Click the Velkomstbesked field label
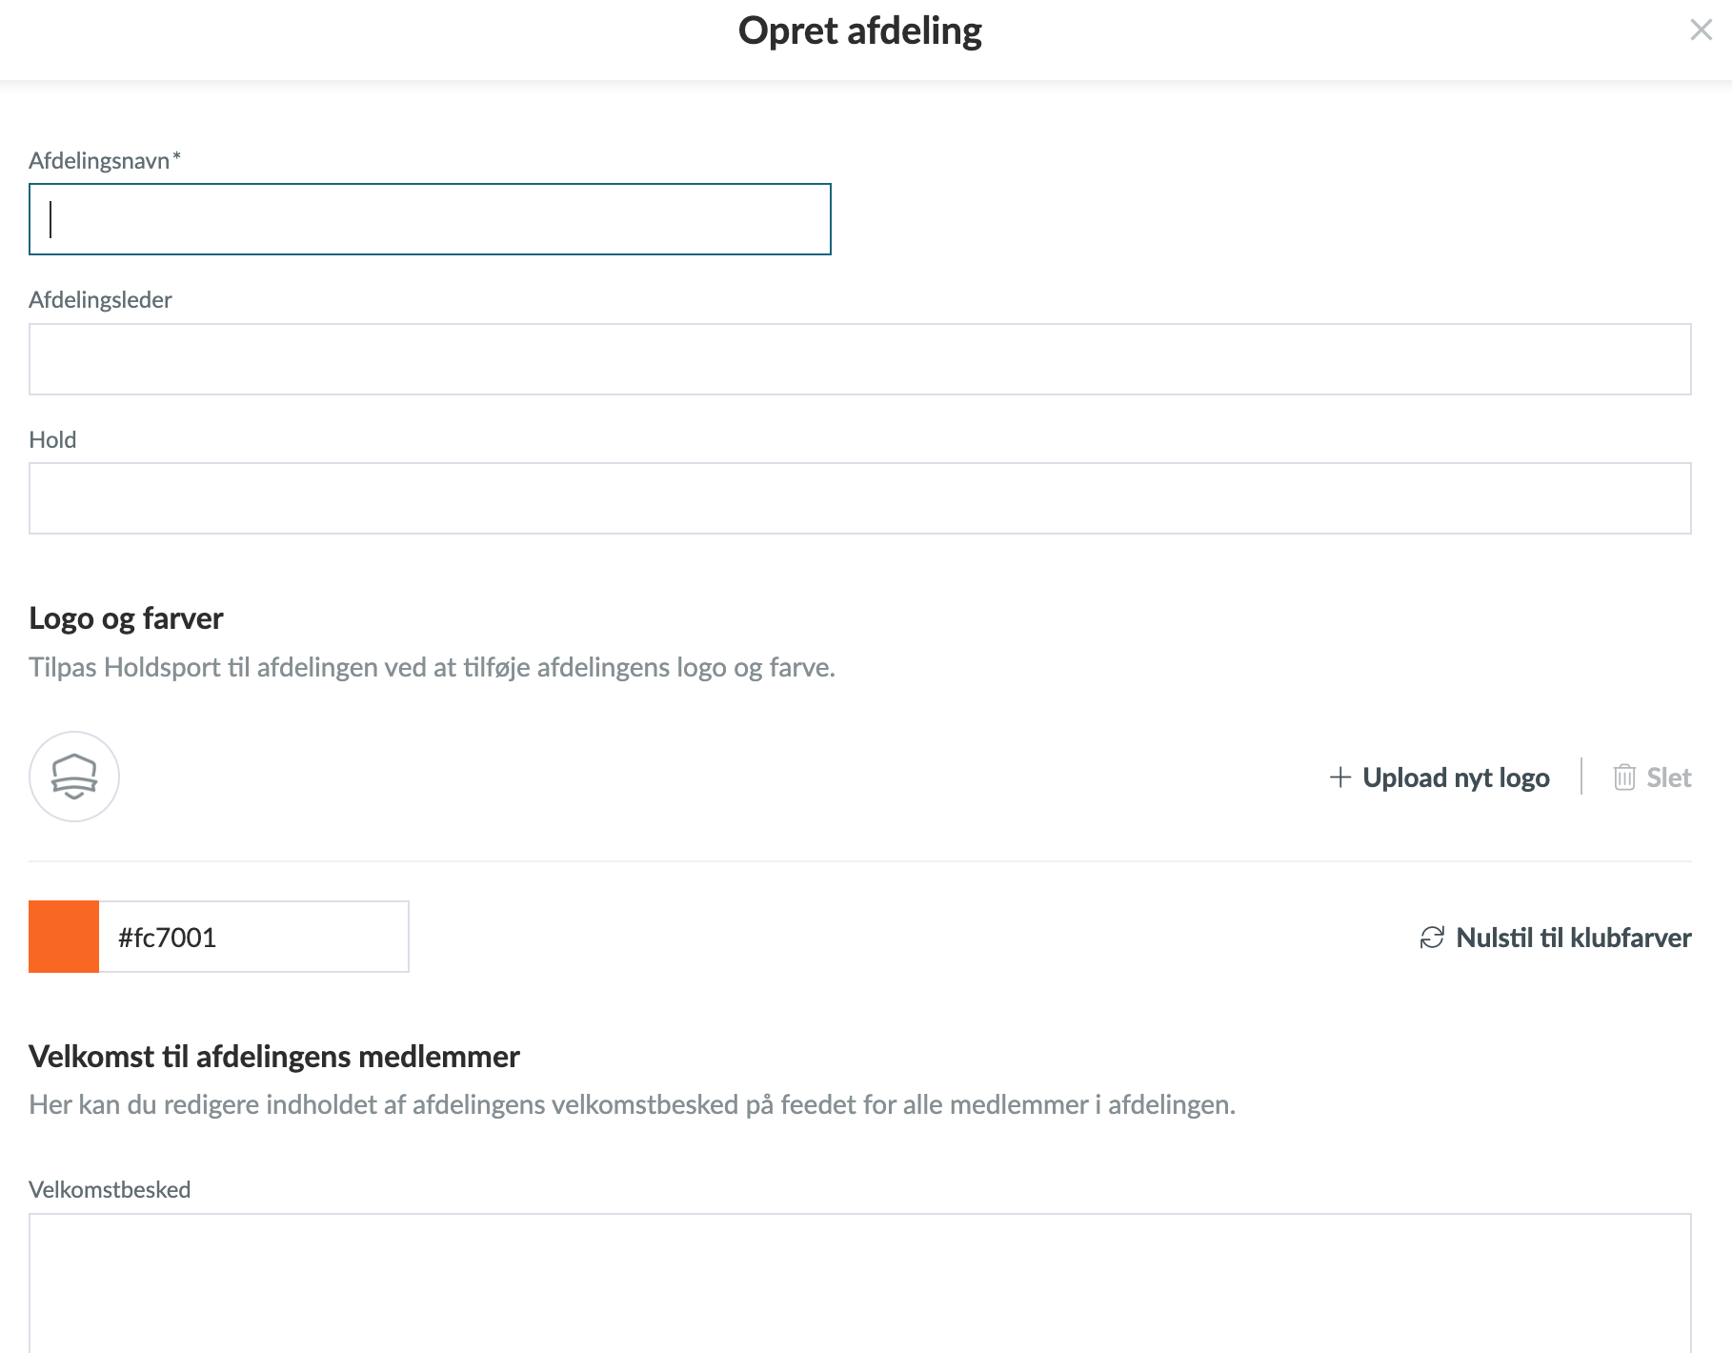The width and height of the screenshot is (1732, 1353). click(x=110, y=1189)
